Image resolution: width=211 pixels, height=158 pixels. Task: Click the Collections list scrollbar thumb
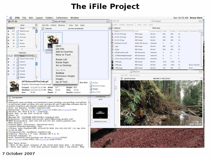coord(37,64)
